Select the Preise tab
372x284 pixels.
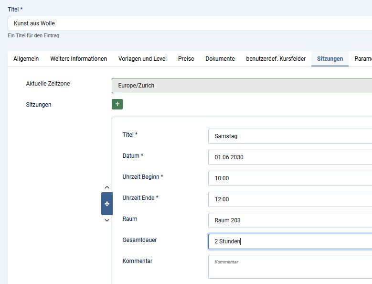coord(186,59)
